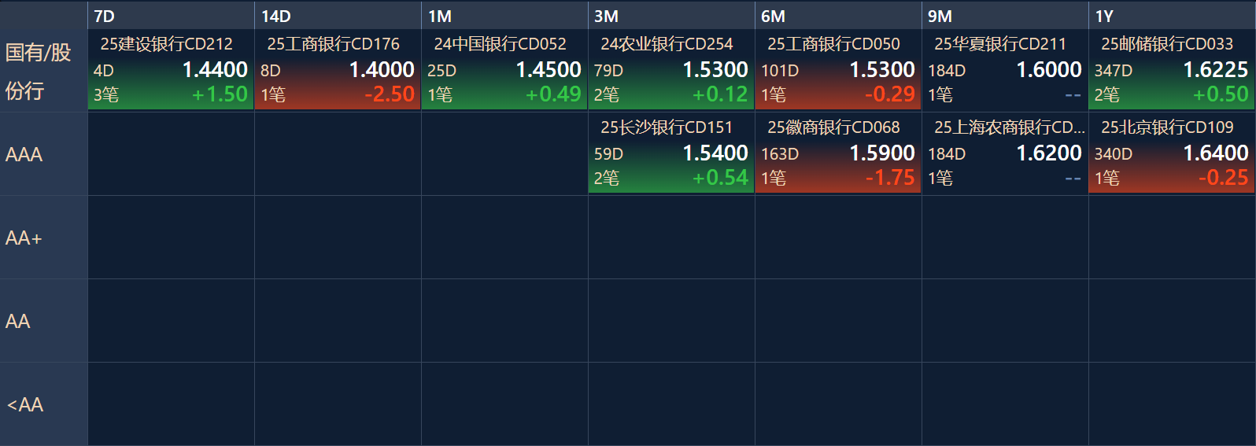Screen dimensions: 1256x446
Task: Open bond 25邮储银行CD033
Action: pyautogui.click(x=1168, y=44)
